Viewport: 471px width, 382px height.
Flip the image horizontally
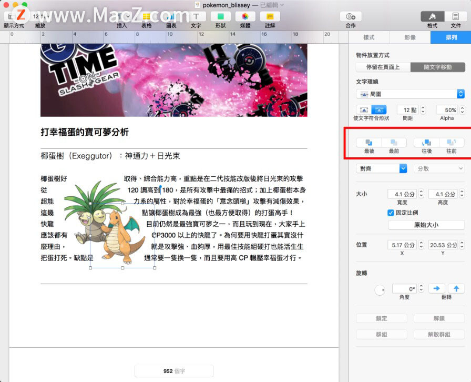436,288
